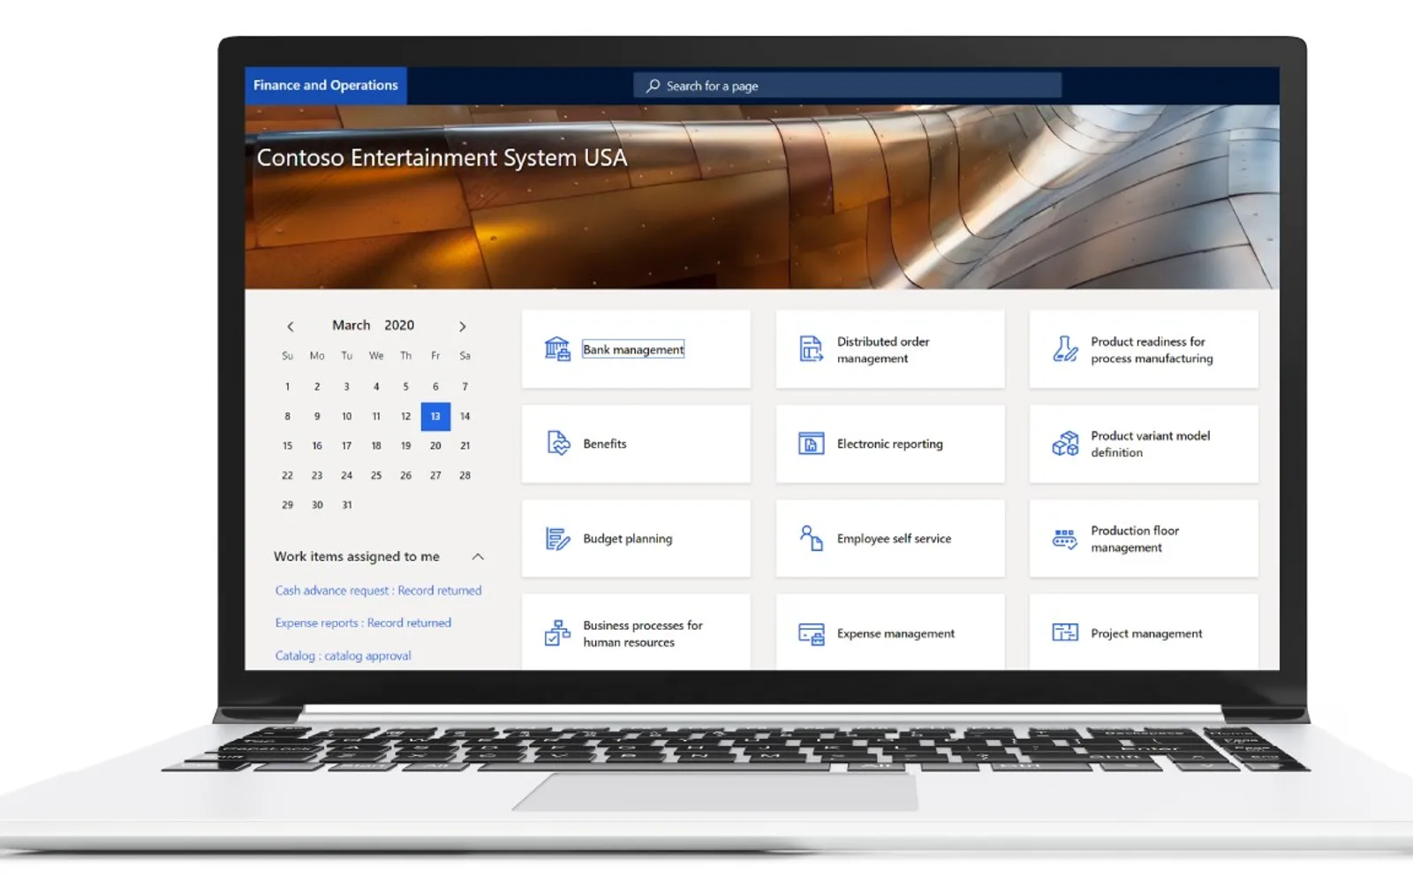Select March 7 in the calendar
This screenshot has height=883, width=1413.
tap(465, 387)
